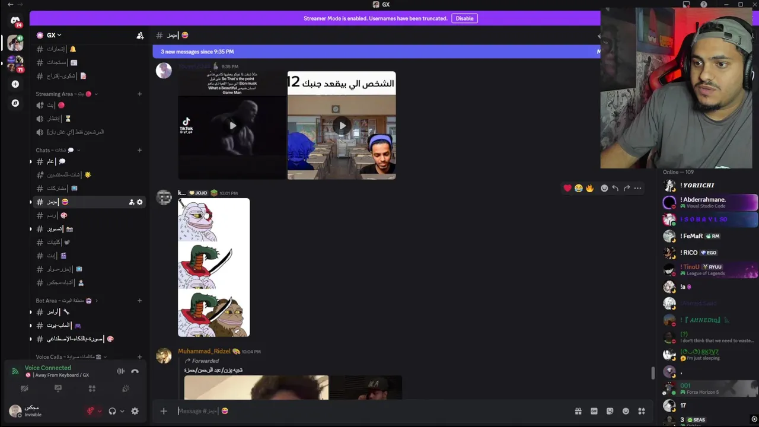This screenshot has height=427, width=759.
Task: Click the noise suppression waveform icon
Action: tap(120, 371)
